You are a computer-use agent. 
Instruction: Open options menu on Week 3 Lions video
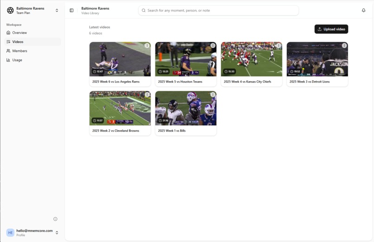click(344, 45)
